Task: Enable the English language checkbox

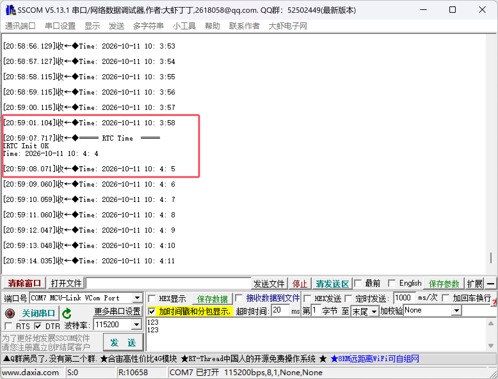Action: pyautogui.click(x=392, y=283)
